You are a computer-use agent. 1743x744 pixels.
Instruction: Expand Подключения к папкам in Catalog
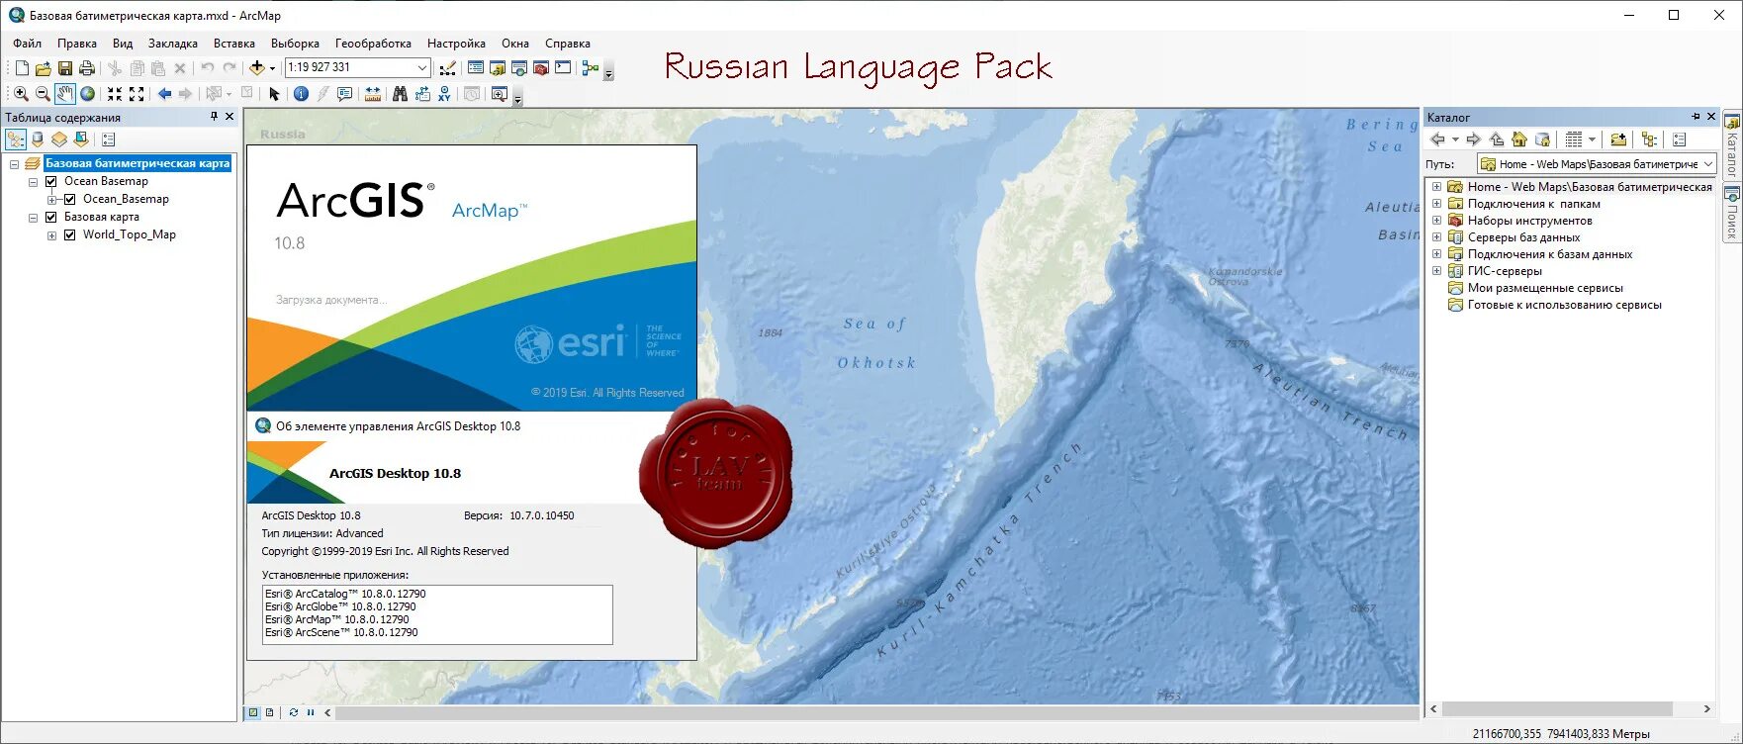[1436, 204]
